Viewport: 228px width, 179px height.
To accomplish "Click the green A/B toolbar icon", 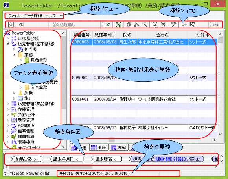I will 118,24.
